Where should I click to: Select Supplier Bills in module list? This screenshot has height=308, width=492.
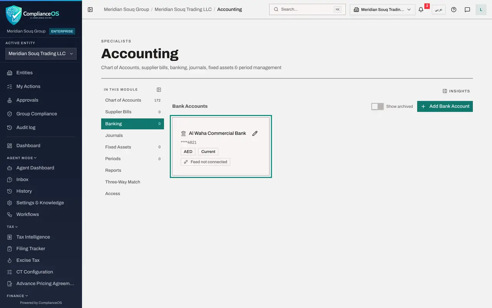tap(133, 112)
